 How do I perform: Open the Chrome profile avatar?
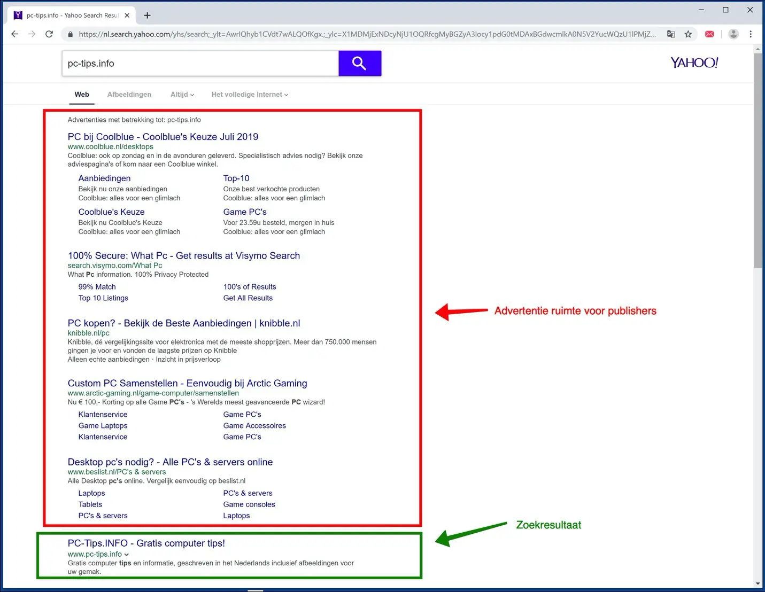pos(733,34)
